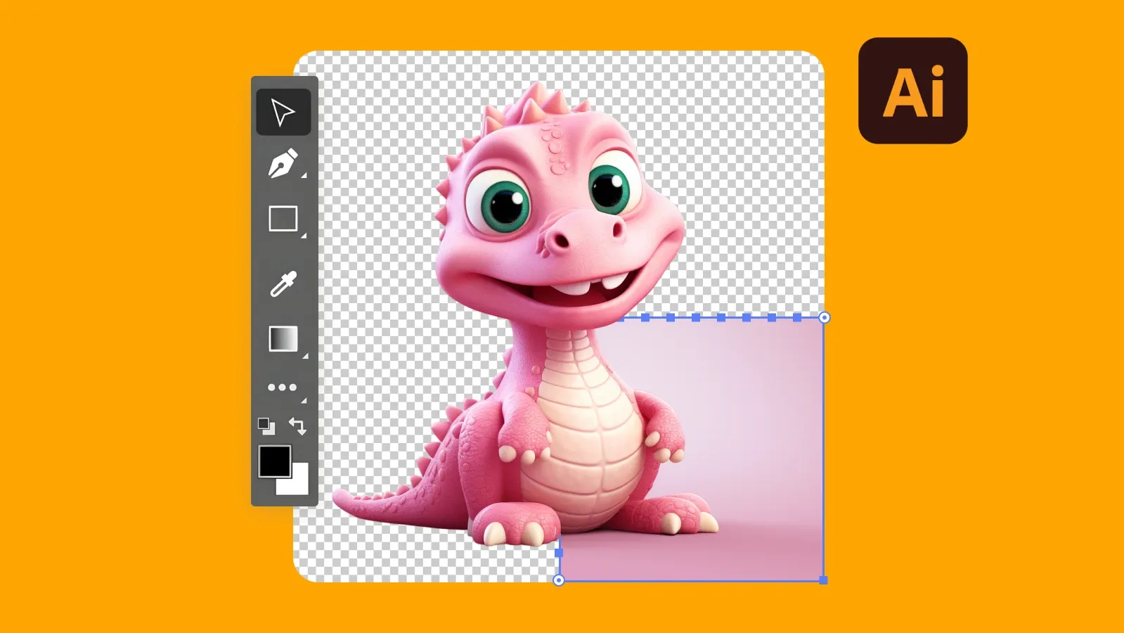Select the Selection arrow tool
Screen dimensions: 1124x633
pyautogui.click(x=283, y=113)
